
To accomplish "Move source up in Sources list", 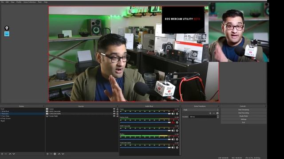I will tap(59, 154).
